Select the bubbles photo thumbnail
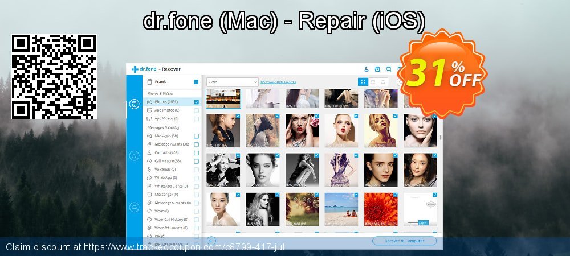 click(302, 209)
